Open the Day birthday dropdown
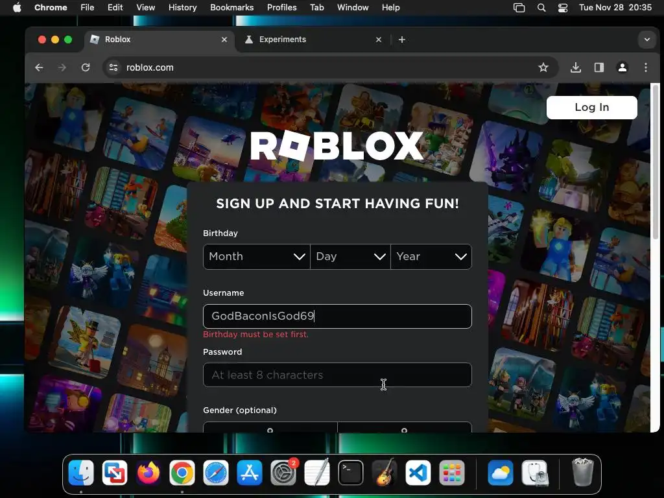This screenshot has width=664, height=498. pos(350,257)
